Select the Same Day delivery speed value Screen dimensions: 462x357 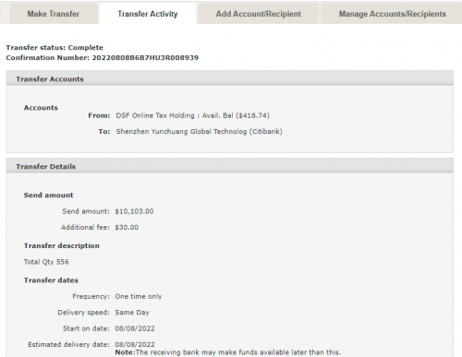pos(132,313)
